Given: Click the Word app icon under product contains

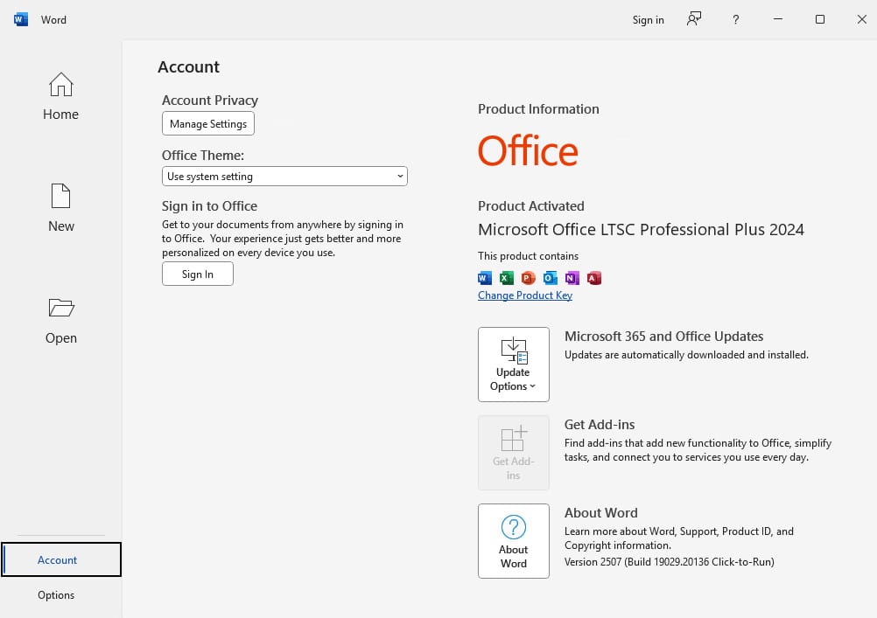Looking at the screenshot, I should 484,278.
